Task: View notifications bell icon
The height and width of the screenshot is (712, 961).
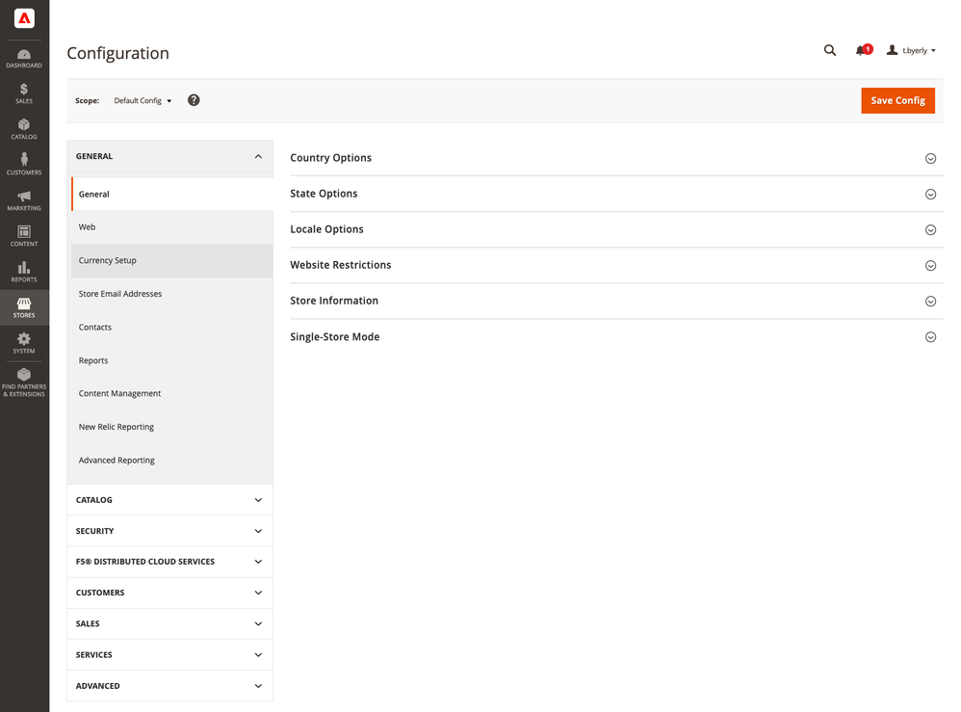Action: point(861,50)
